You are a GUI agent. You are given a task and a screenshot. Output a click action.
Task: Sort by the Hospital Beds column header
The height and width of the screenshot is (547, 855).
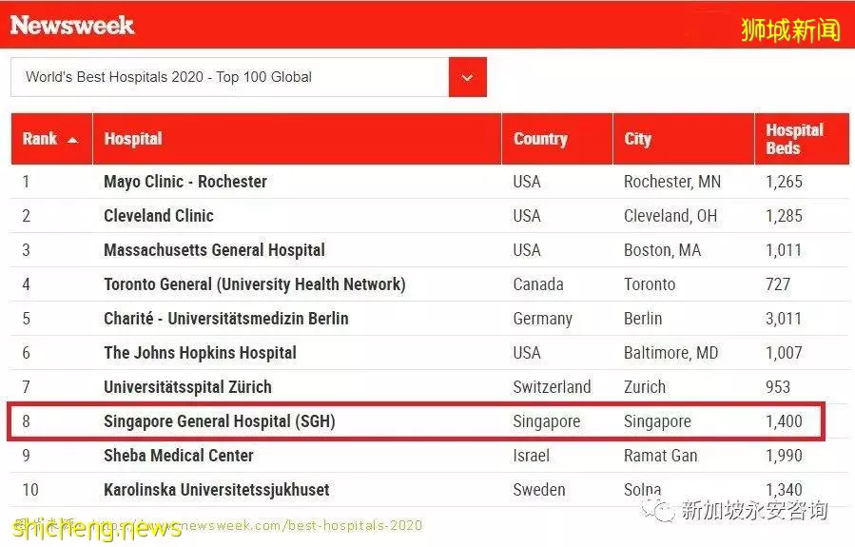[802, 139]
